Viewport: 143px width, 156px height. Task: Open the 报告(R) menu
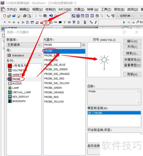pos(119,9)
